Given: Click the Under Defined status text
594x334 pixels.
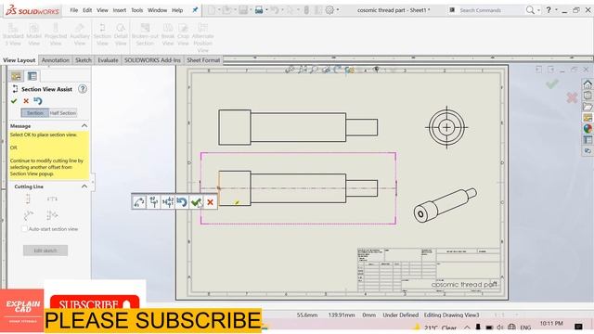Looking at the screenshot, I should click(400, 315).
